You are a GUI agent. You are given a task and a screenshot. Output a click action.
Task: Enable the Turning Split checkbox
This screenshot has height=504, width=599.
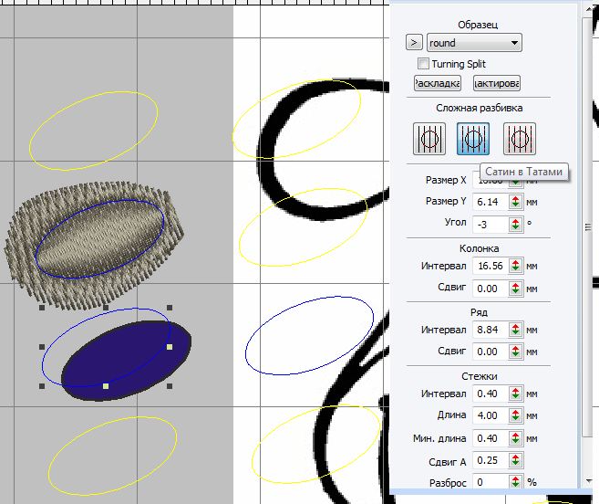click(x=423, y=64)
